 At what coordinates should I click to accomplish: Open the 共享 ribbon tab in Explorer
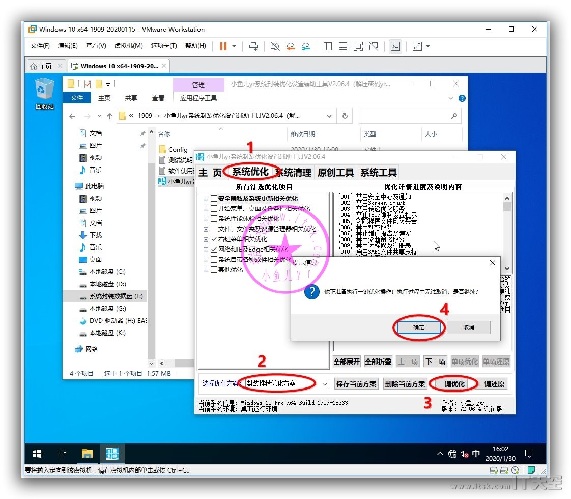pos(131,98)
